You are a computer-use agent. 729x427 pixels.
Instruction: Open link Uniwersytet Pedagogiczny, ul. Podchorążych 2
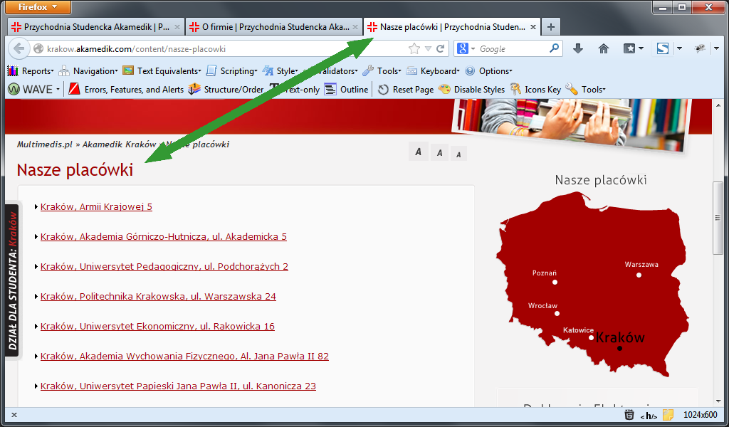pyautogui.click(x=164, y=267)
